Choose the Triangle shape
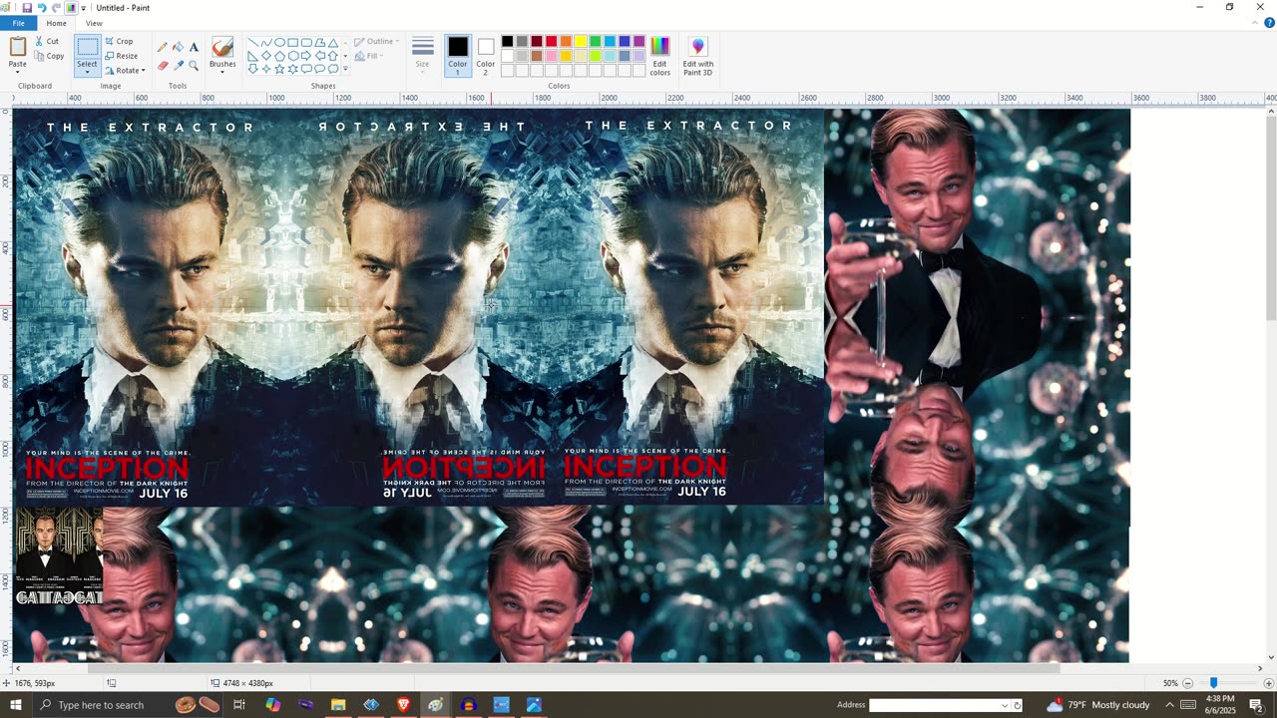 [333, 43]
